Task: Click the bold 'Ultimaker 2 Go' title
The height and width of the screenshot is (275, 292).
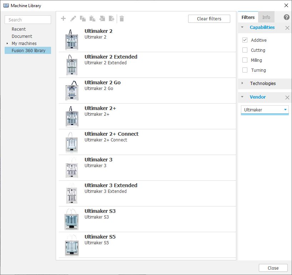Action: pyautogui.click(x=102, y=82)
